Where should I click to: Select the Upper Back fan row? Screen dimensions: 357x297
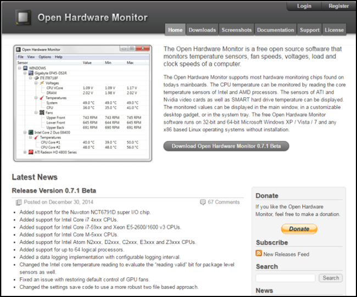[82, 127]
